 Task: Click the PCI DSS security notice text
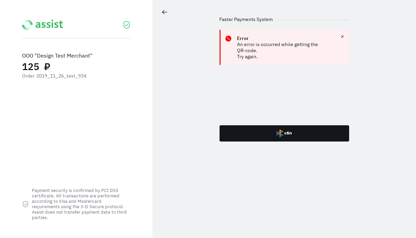(79, 204)
